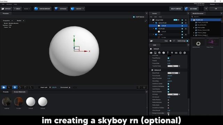Select the camera orbit tool
This screenshot has height=125, width=223.
(4, 87)
